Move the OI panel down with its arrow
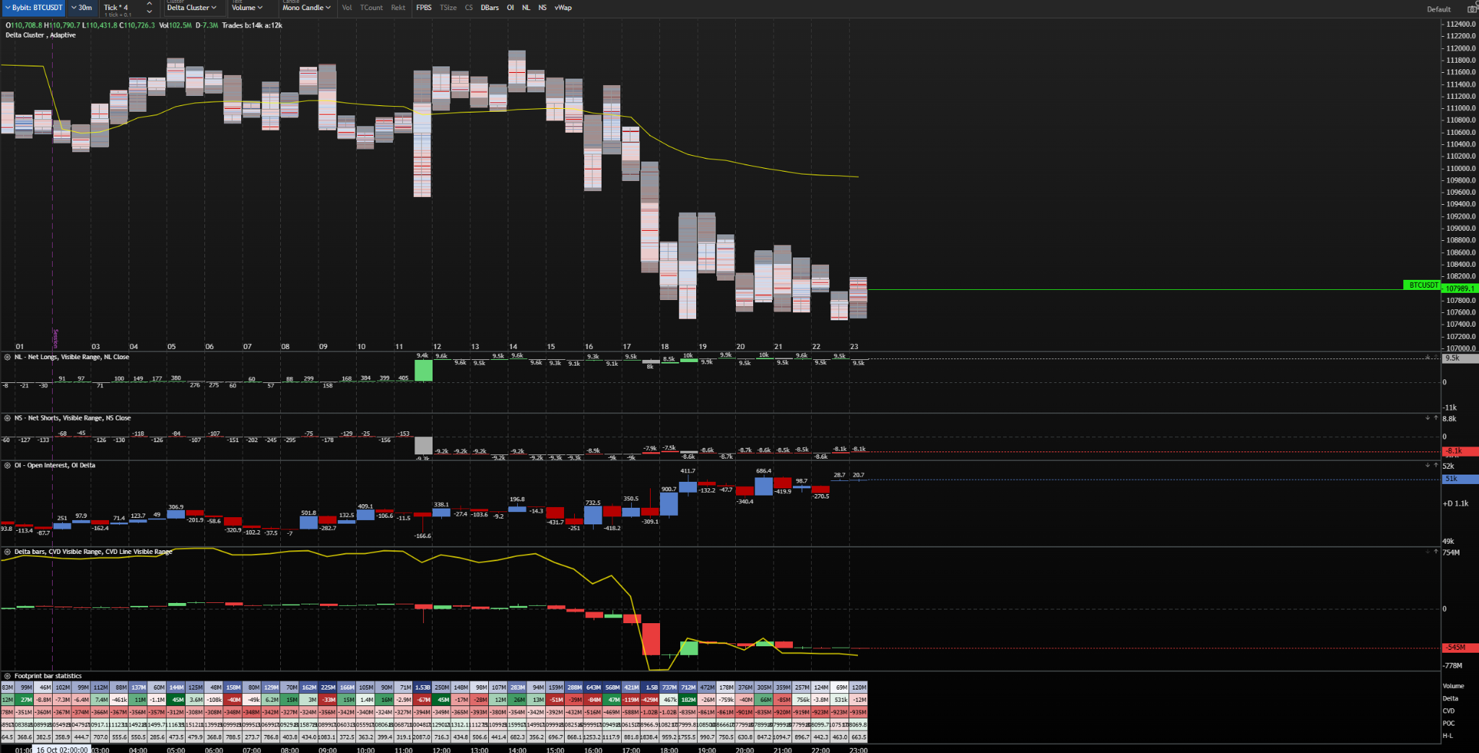The width and height of the screenshot is (1479, 753). tap(1427, 465)
